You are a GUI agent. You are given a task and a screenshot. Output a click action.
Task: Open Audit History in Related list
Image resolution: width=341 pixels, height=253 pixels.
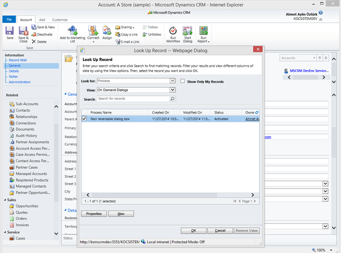(x=26, y=136)
